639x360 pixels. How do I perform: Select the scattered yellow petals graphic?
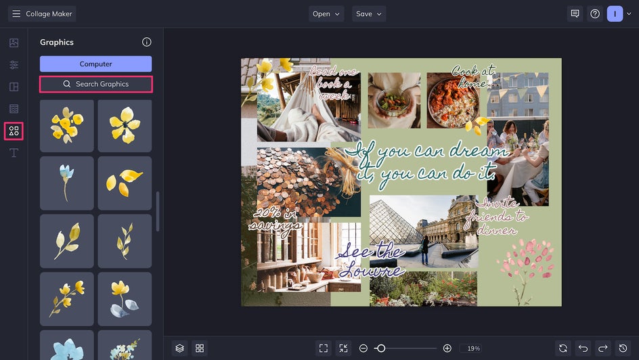(125, 183)
